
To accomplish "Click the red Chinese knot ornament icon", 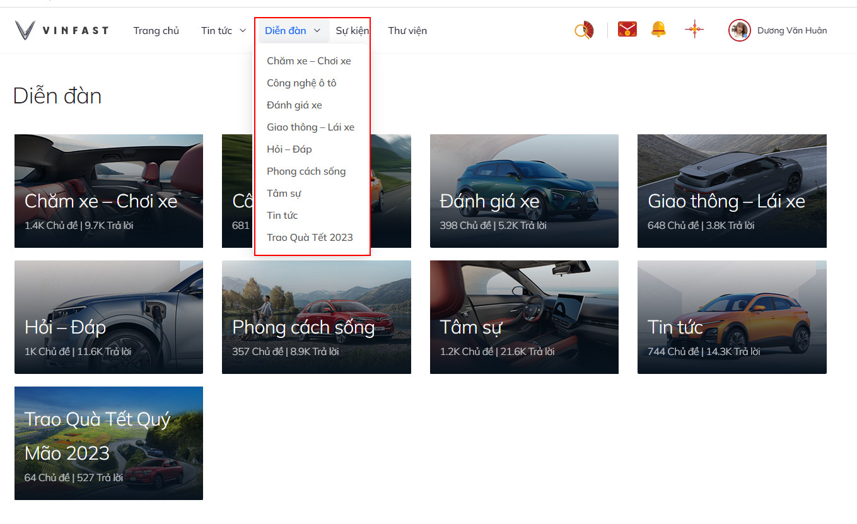I will pos(694,30).
